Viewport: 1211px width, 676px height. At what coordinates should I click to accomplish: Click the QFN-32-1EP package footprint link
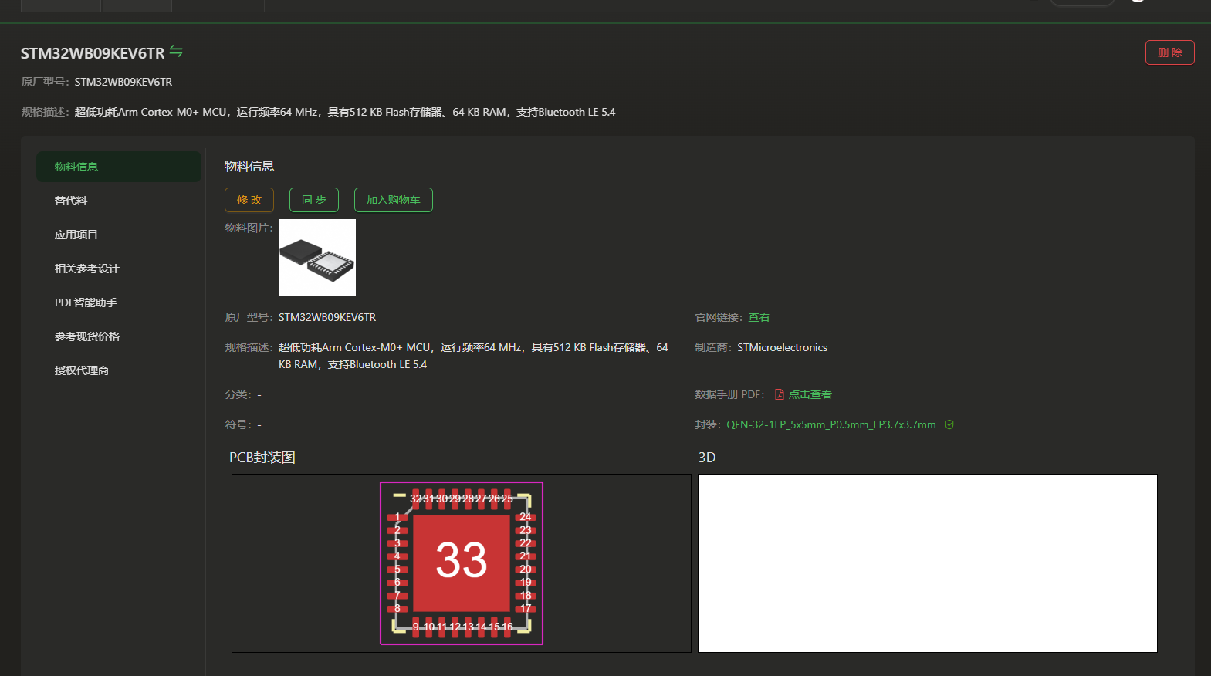point(830,424)
